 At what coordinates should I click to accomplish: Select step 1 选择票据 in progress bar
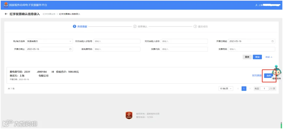tap(80, 26)
